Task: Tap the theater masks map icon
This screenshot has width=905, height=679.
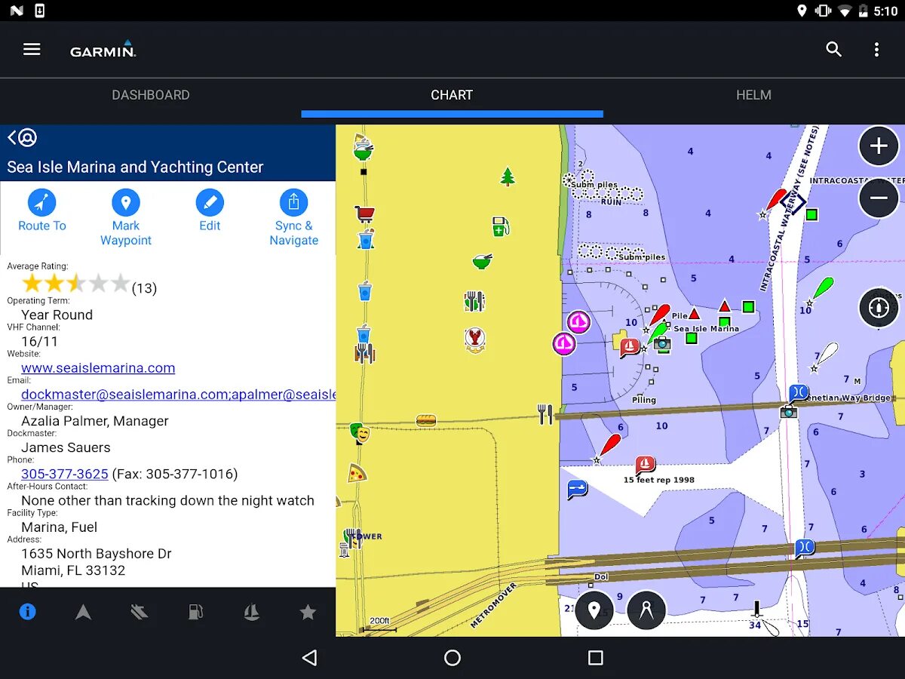Action: click(x=360, y=433)
